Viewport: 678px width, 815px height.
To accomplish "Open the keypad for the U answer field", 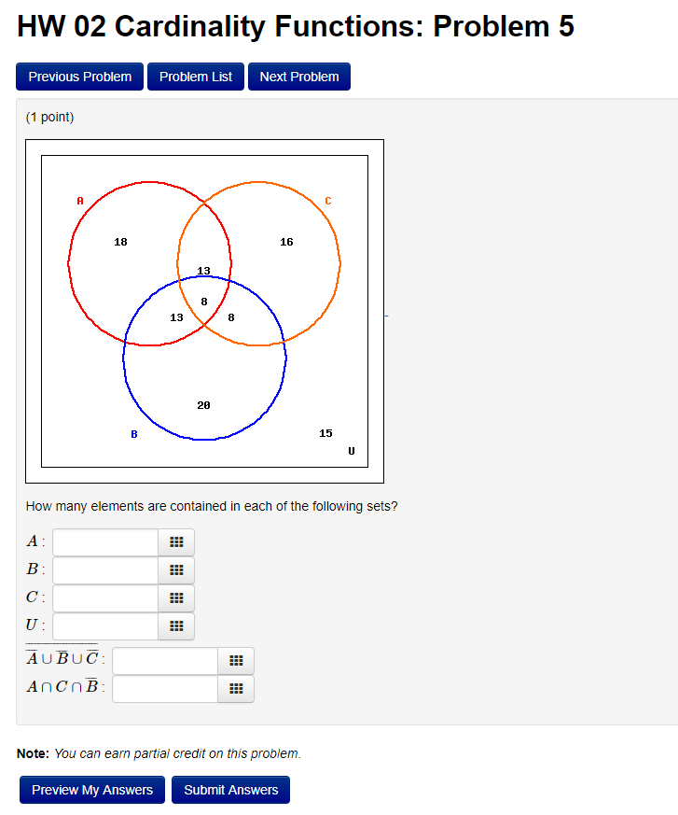I will coord(176,626).
